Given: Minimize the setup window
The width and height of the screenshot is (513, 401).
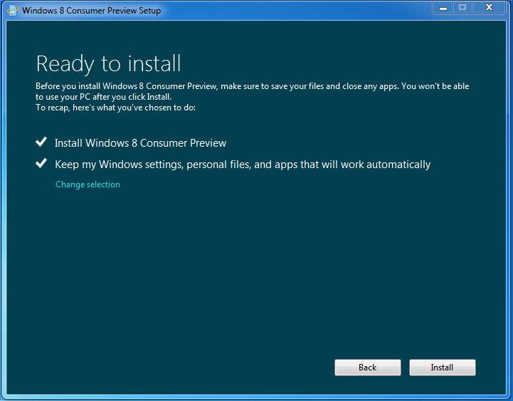Looking at the screenshot, I should point(443,8).
